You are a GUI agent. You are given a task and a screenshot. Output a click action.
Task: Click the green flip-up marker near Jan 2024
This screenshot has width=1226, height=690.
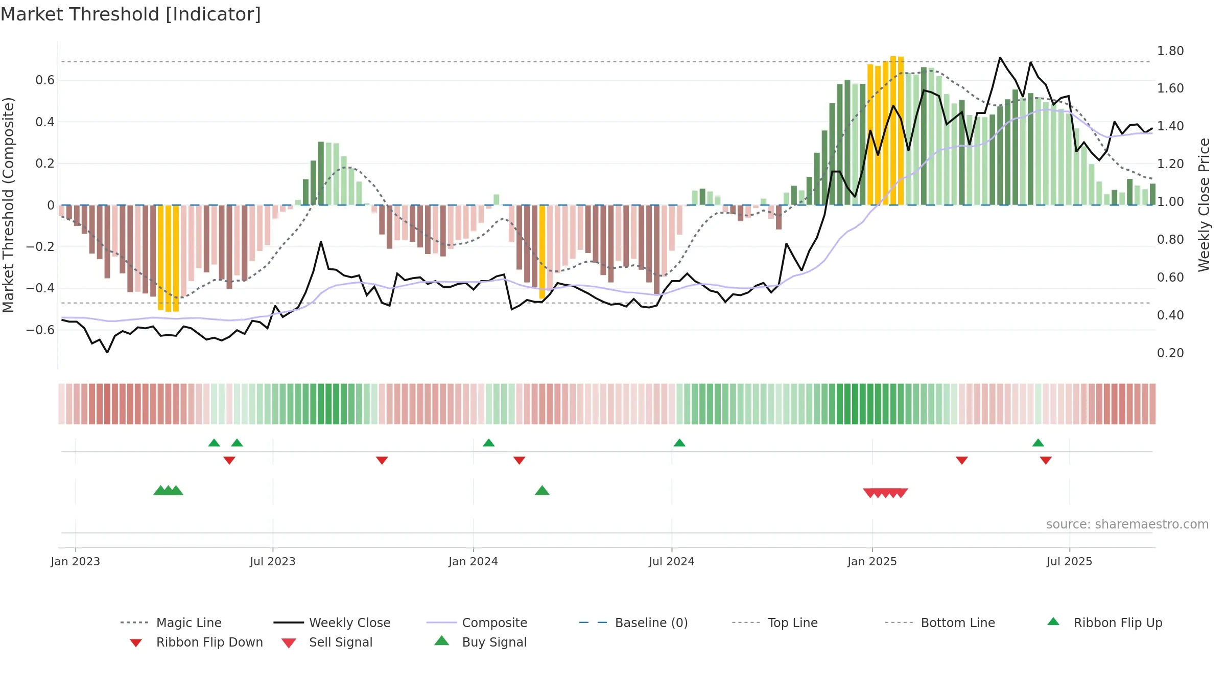[x=489, y=443]
